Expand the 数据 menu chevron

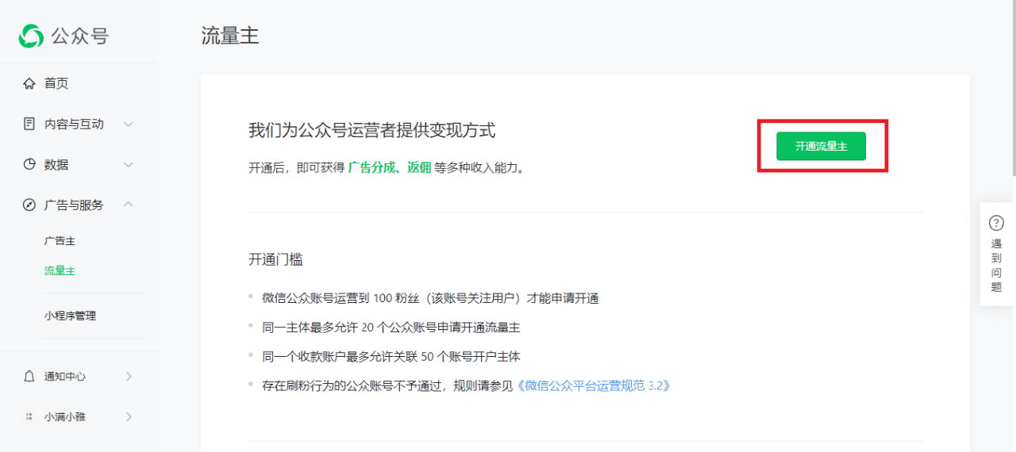point(128,164)
